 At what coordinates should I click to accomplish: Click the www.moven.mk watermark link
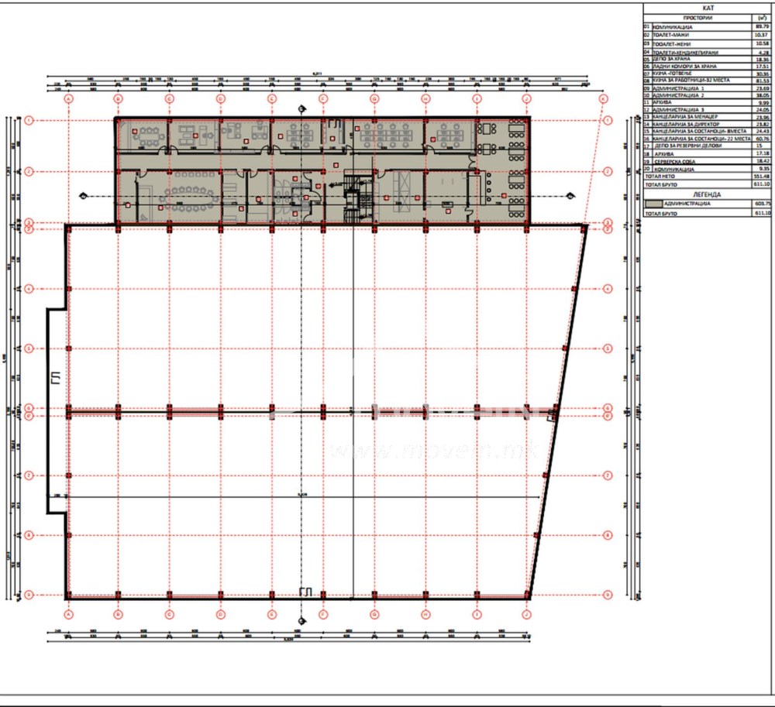point(434,450)
